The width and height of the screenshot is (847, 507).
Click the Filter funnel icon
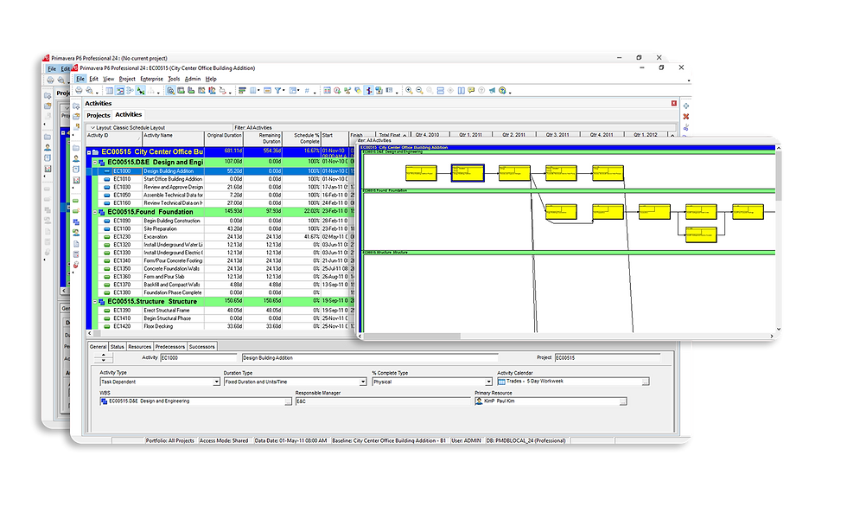click(x=277, y=90)
